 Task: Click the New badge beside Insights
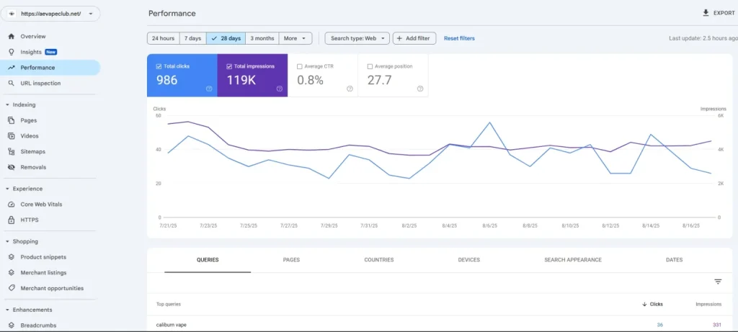point(51,52)
